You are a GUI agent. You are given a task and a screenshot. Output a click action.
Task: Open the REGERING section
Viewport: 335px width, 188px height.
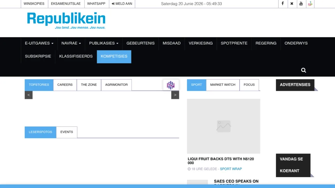click(266, 43)
